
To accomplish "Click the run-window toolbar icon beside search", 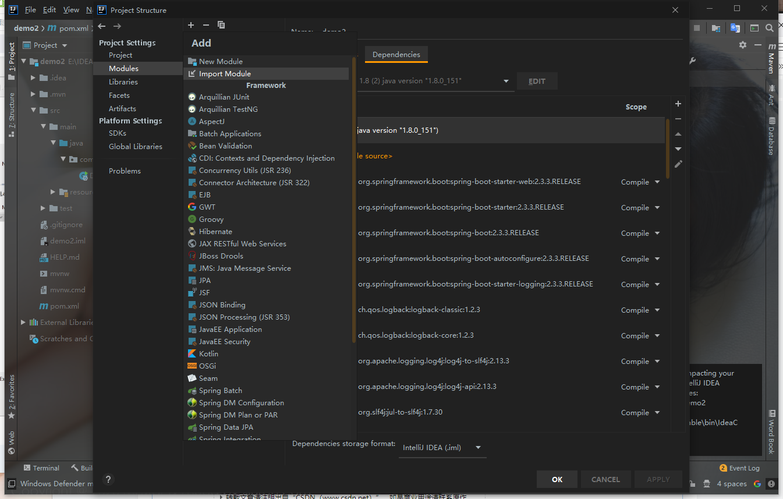I will click(754, 28).
